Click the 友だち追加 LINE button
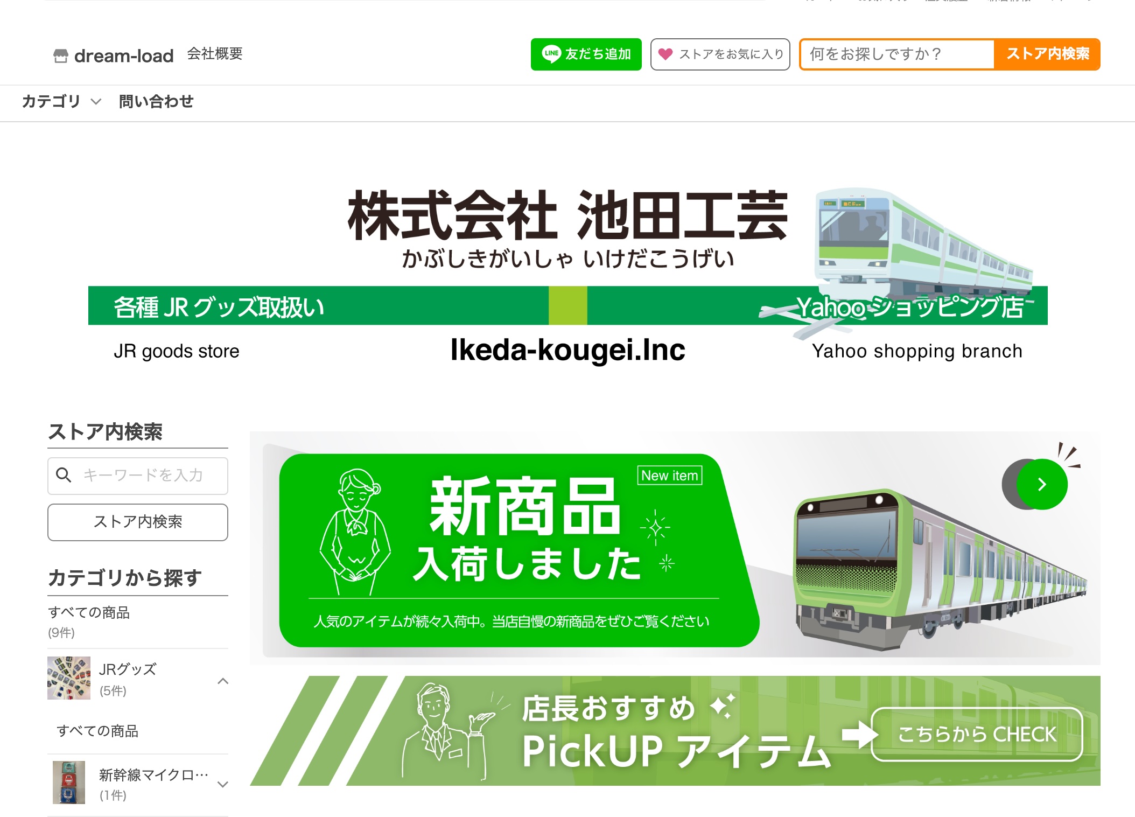Viewport: 1135px width, 817px height. [x=586, y=54]
